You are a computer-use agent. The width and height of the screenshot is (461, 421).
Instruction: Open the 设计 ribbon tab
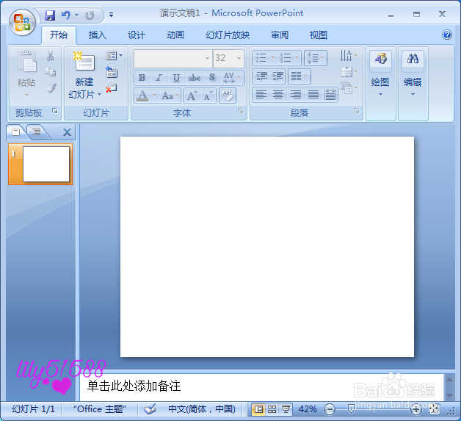coord(136,35)
